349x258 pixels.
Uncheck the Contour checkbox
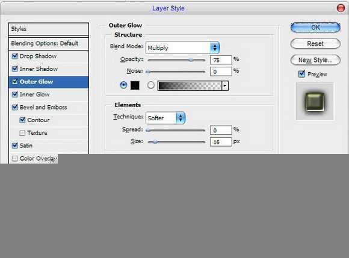pos(22,120)
